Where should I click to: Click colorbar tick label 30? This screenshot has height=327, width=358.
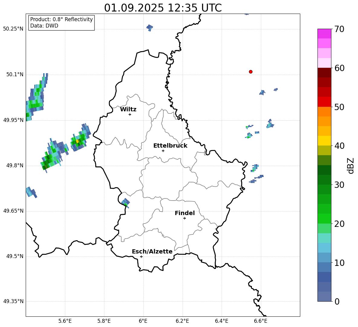coord(339,185)
